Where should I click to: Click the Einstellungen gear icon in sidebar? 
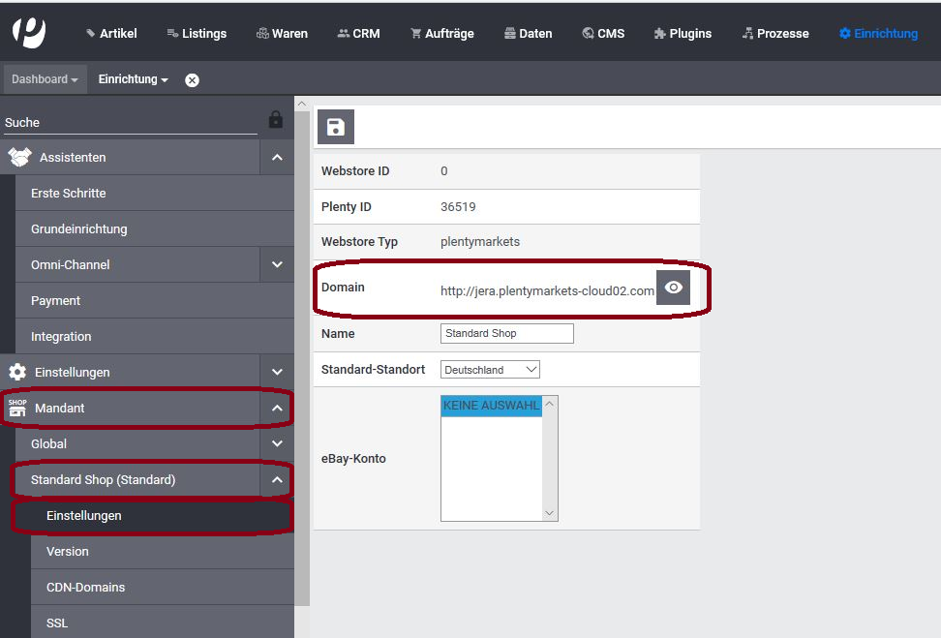click(x=17, y=372)
